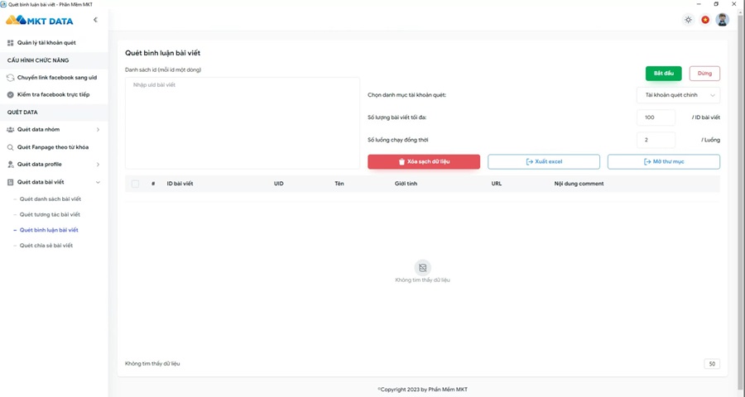Open Quét Fanpage theo từ khóa

coord(53,147)
